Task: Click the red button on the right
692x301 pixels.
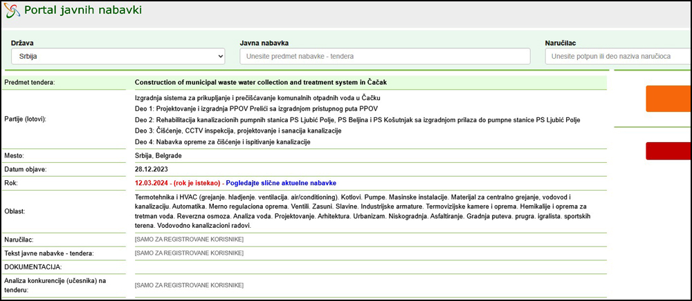Action: coord(668,151)
